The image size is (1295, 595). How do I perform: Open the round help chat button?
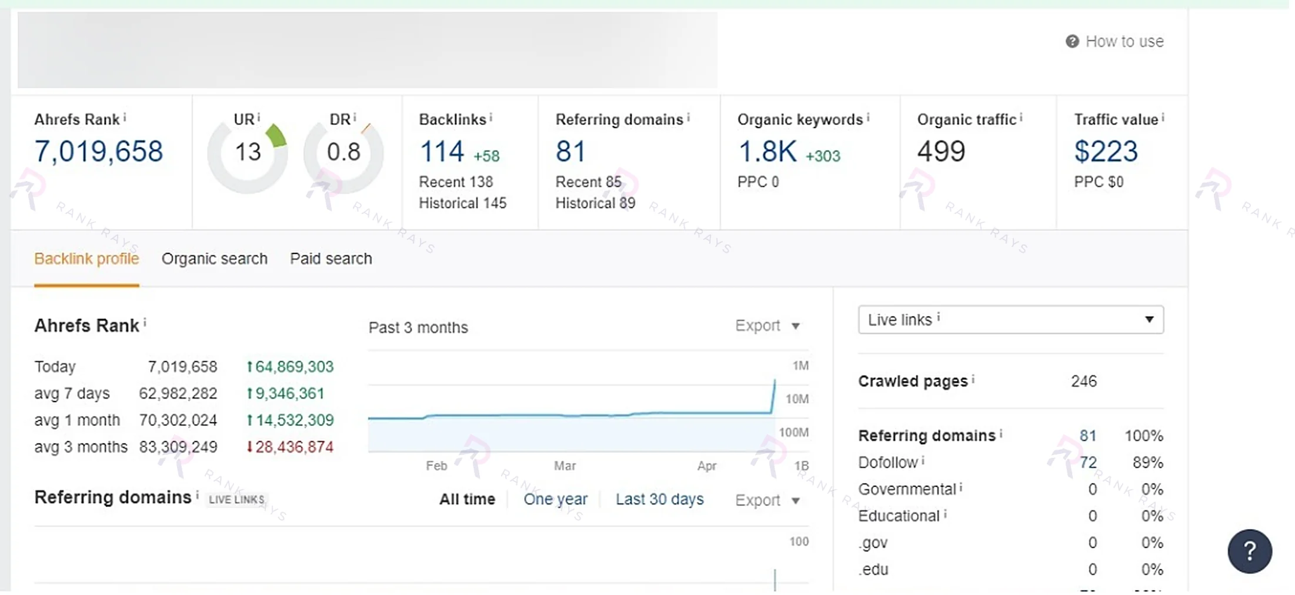tap(1250, 551)
